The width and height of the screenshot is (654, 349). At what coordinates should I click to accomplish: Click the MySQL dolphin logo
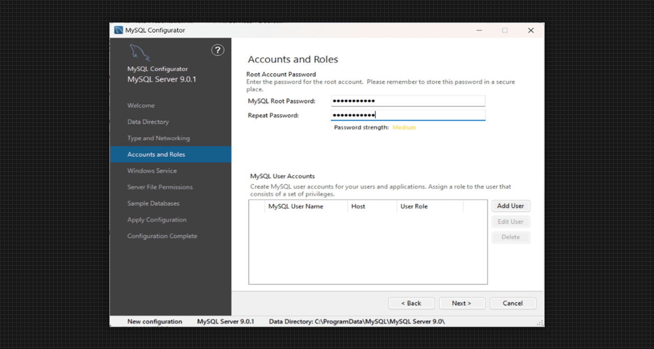coord(139,53)
